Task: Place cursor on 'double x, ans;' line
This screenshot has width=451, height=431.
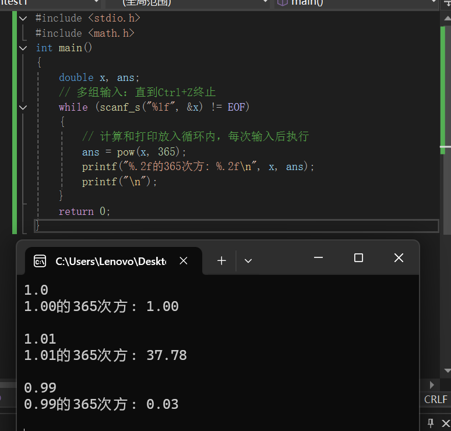Action: tap(99, 77)
